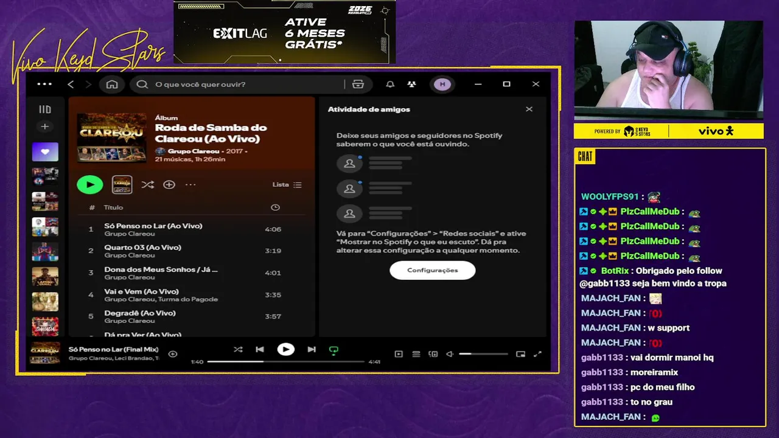Toggle the green repeat button
Viewport: 779px width, 438px height.
point(334,350)
